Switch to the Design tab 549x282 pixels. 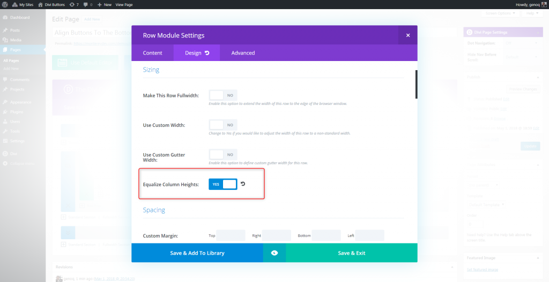(197, 53)
